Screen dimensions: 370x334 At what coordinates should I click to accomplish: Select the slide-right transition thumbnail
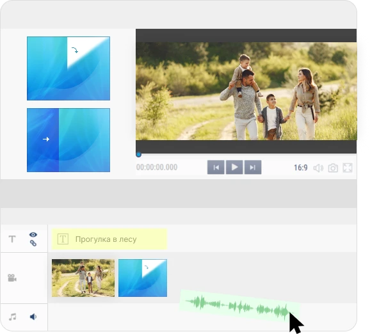68,140
